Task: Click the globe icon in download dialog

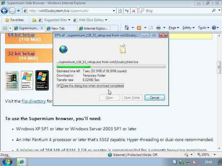Action: point(63,49)
